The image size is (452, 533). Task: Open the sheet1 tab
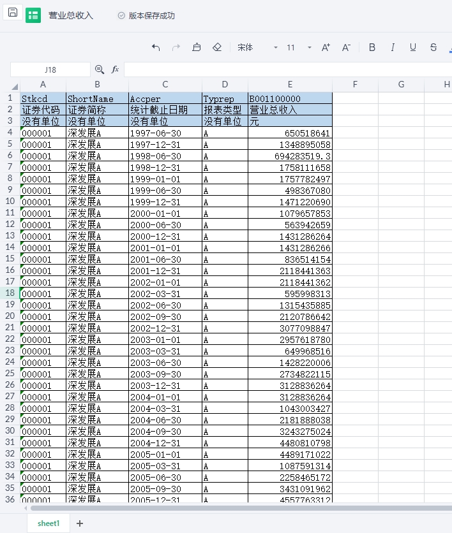click(49, 523)
